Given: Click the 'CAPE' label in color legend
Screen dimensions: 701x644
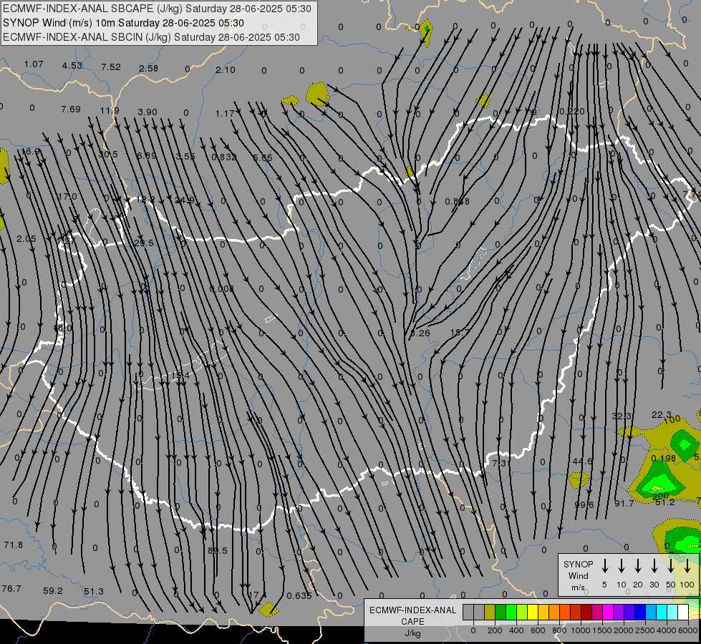Looking at the screenshot, I should [412, 622].
